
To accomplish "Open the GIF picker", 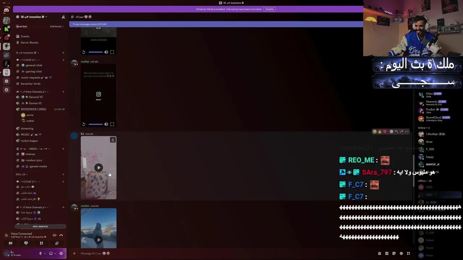I will tap(387, 253).
